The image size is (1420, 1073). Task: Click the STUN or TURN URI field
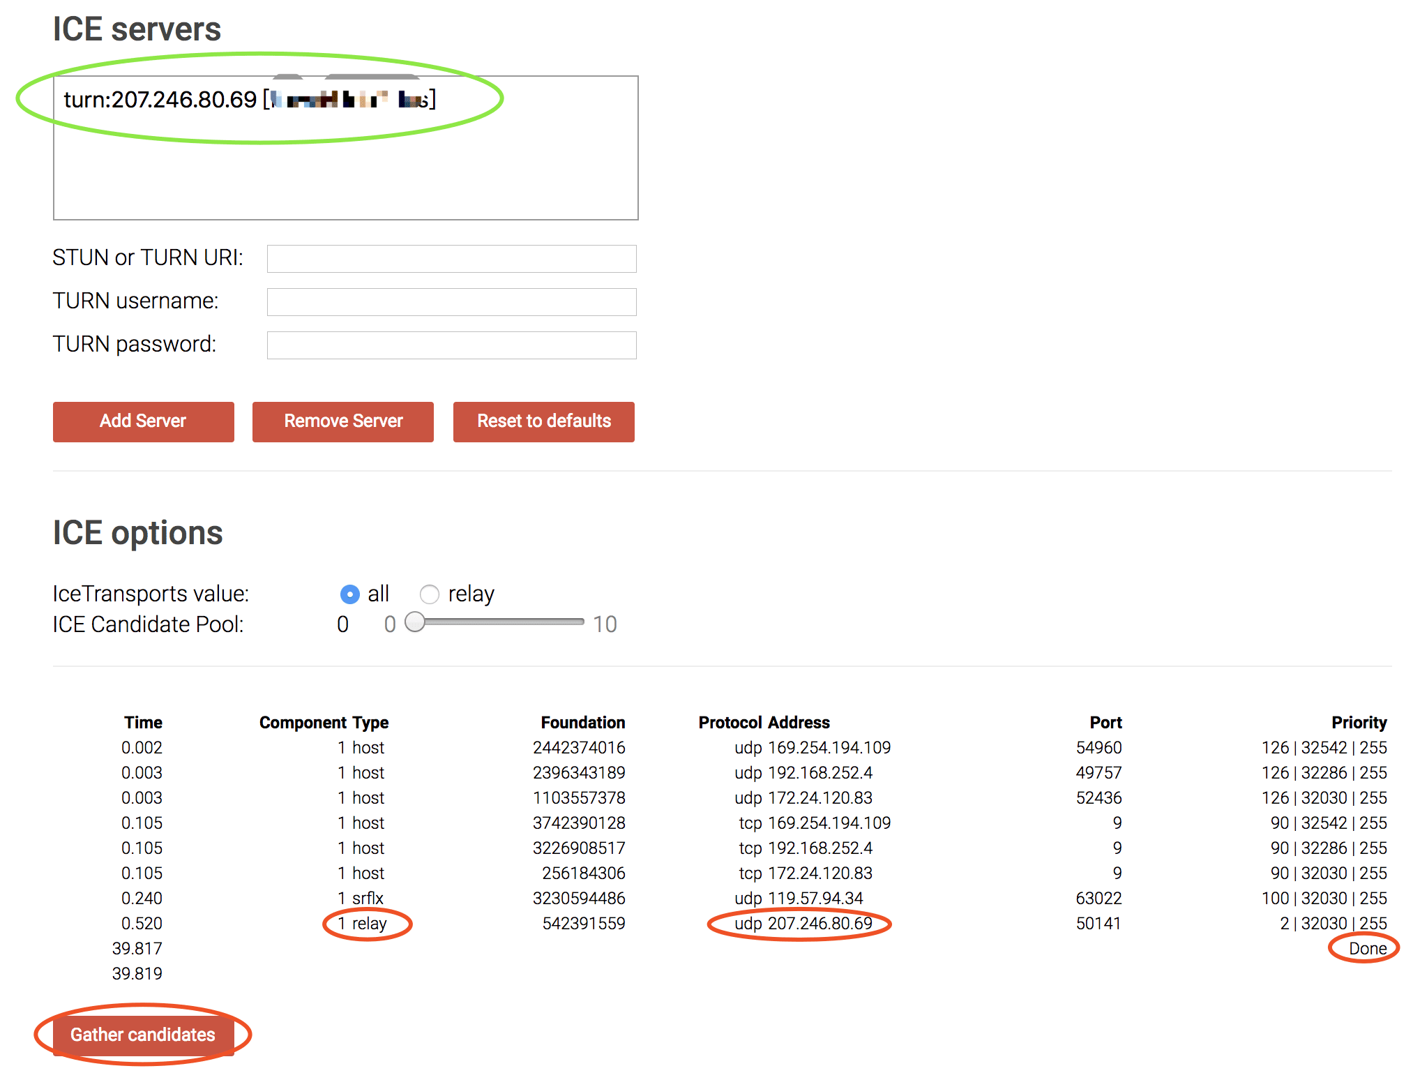tap(451, 259)
